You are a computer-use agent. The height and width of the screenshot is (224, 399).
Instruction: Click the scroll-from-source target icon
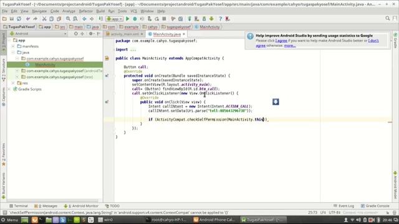(x=76, y=34)
